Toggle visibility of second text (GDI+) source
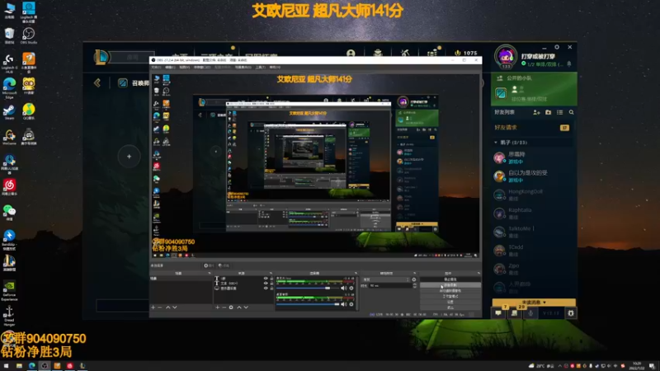The height and width of the screenshot is (371, 660). click(266, 284)
